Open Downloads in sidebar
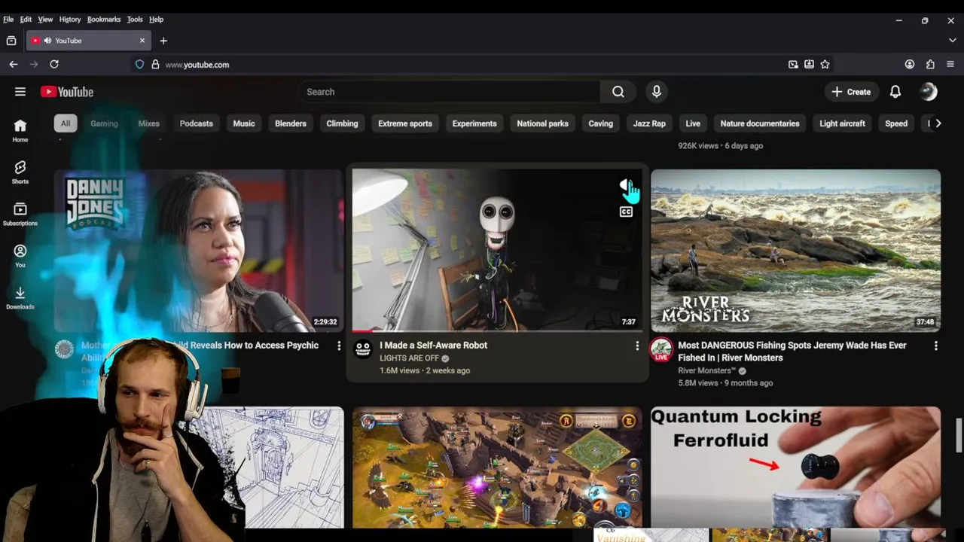The image size is (964, 542). click(x=20, y=297)
